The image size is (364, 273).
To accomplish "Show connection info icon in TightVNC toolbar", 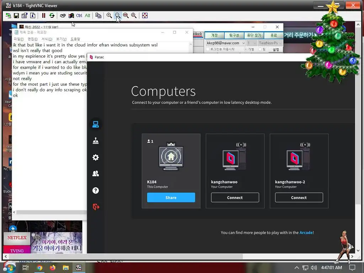I will [x=33, y=16].
